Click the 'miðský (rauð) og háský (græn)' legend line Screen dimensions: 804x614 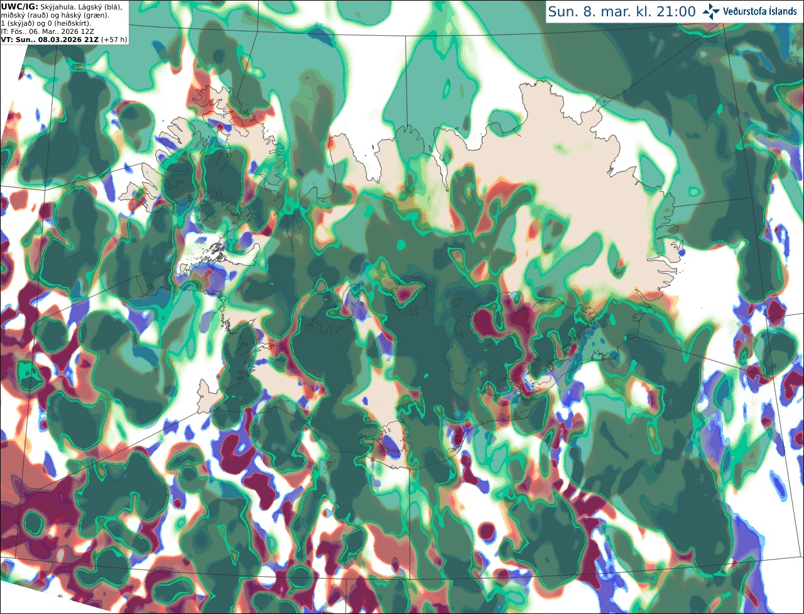[55, 14]
